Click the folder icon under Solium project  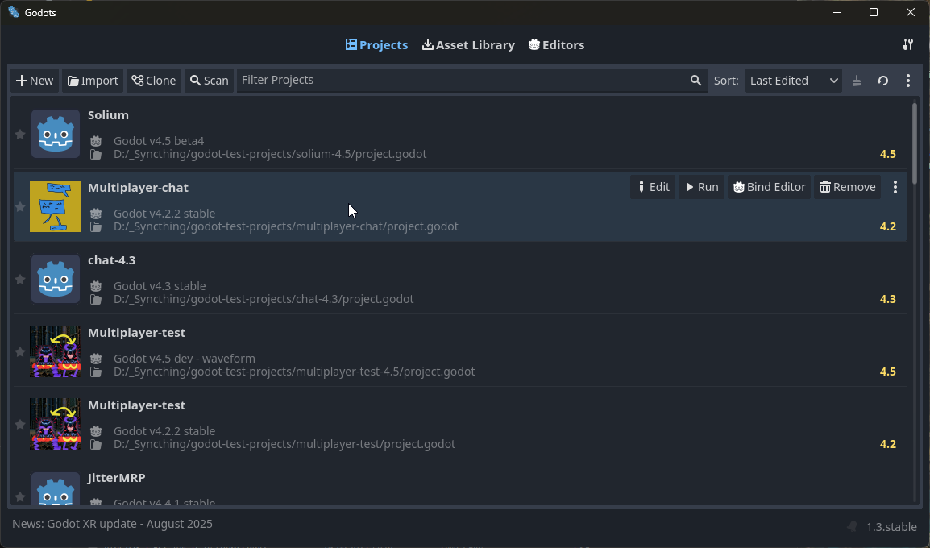click(96, 155)
